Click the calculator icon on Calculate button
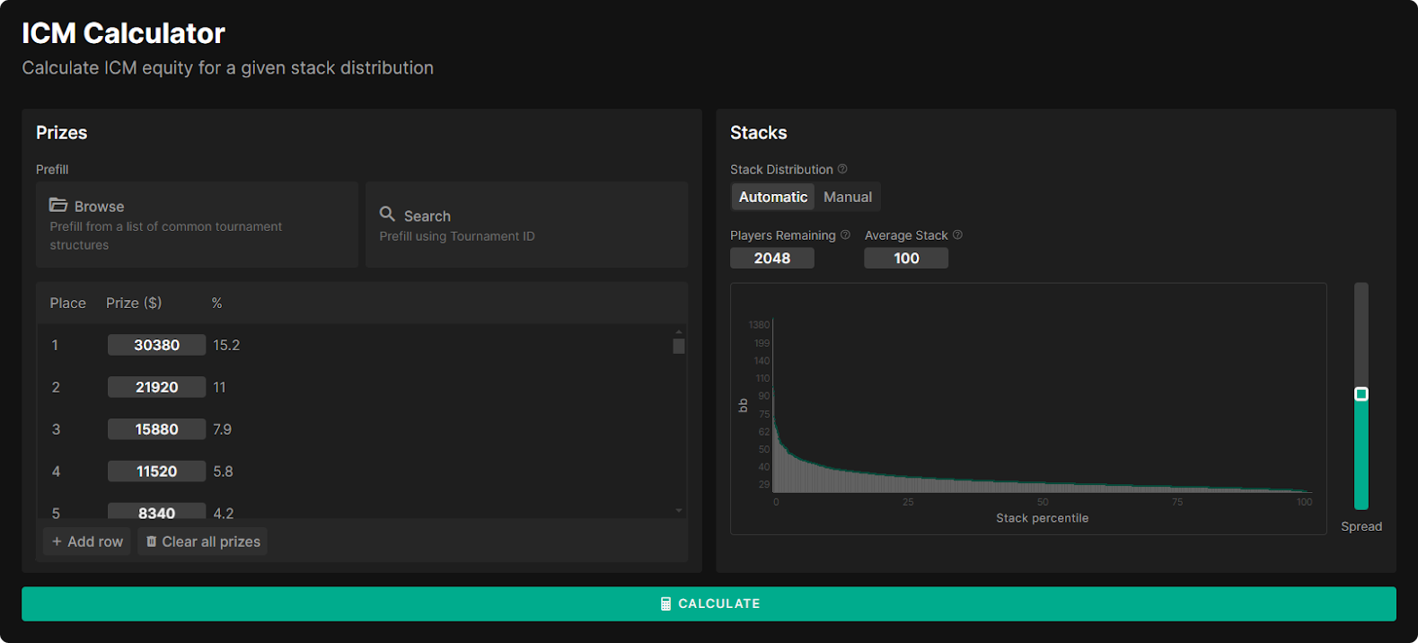This screenshot has height=643, width=1418. [x=665, y=604]
